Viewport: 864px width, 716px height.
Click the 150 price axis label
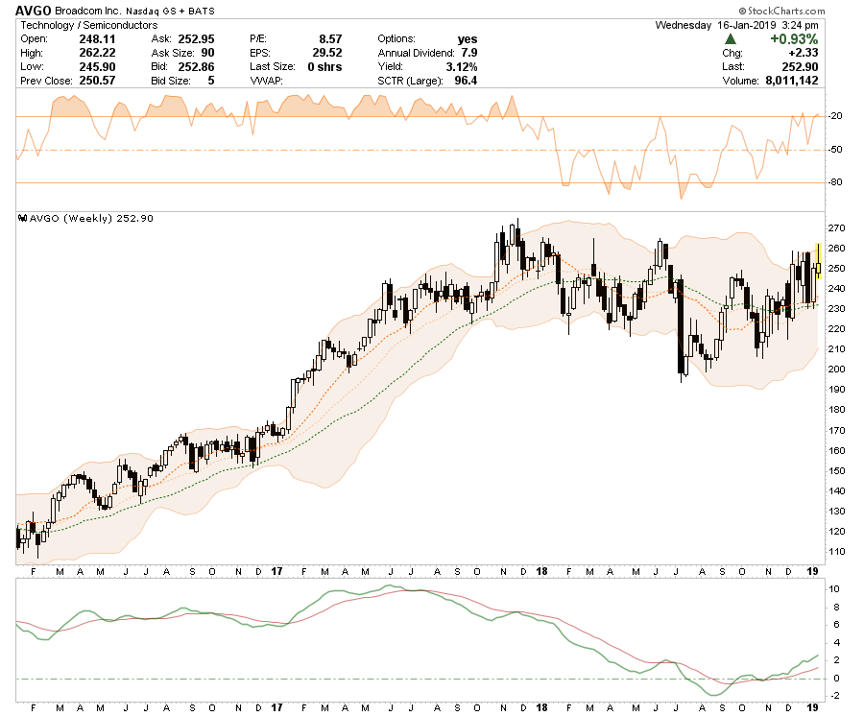(836, 471)
